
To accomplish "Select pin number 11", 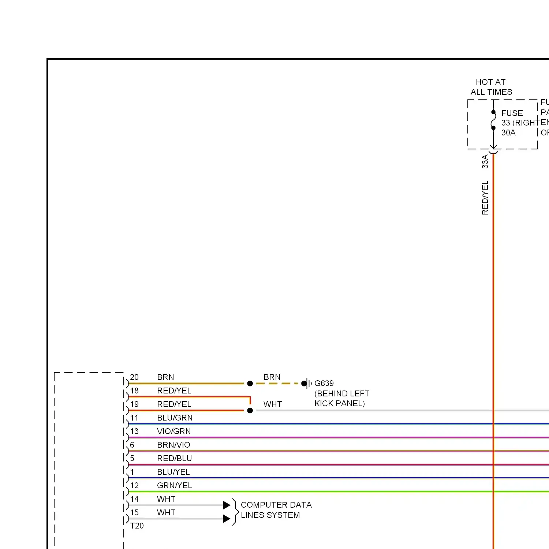I will (134, 418).
